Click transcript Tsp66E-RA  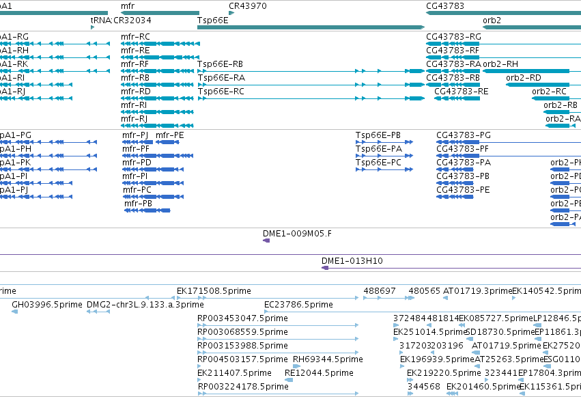pyautogui.click(x=311, y=85)
